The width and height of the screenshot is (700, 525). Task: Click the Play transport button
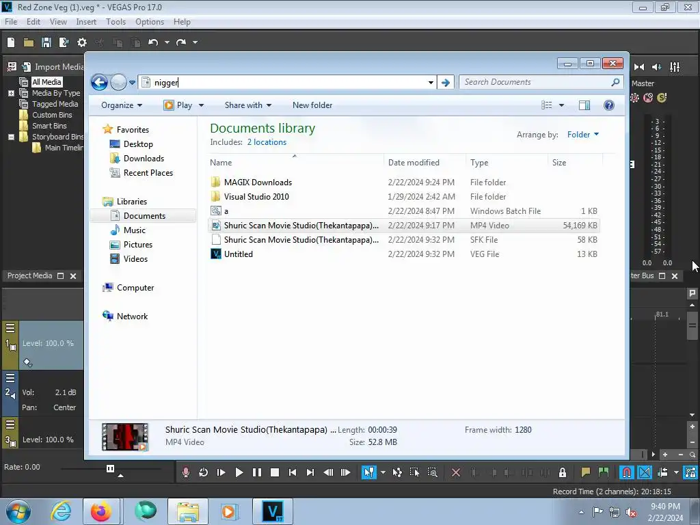239,472
